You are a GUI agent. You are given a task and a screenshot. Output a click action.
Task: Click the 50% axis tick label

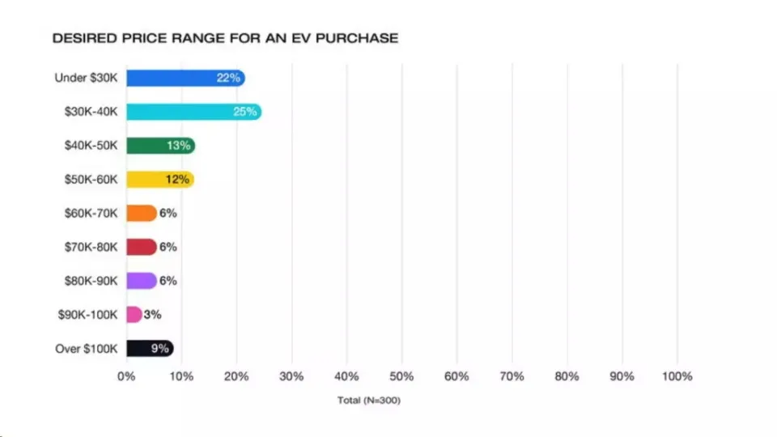coord(401,376)
